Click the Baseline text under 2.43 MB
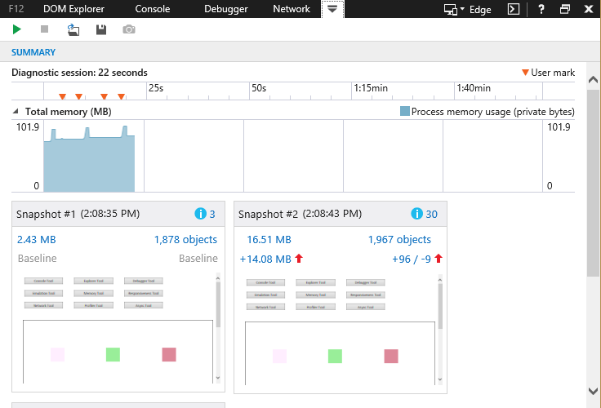This screenshot has height=408, width=601. tap(38, 259)
